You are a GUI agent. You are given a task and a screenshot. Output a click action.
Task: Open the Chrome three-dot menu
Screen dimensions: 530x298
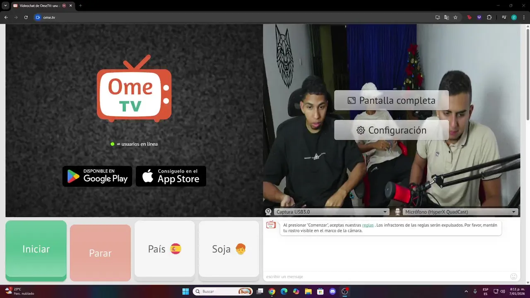pos(524,17)
